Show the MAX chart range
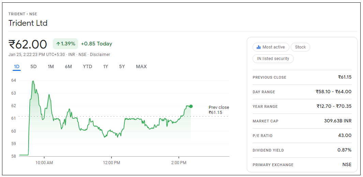363x177 pixels. tap(141, 66)
